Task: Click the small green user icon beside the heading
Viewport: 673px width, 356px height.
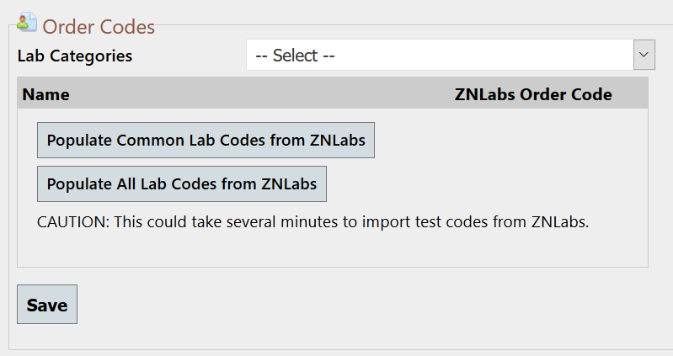Action: click(x=27, y=23)
